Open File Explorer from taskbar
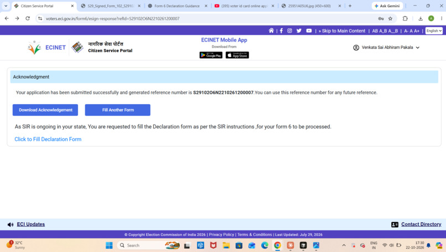Viewport: 446px width, 252px height. 226,245
